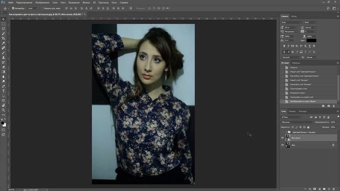
Task: Switch to the Абзац tab
Action: [x=294, y=16]
